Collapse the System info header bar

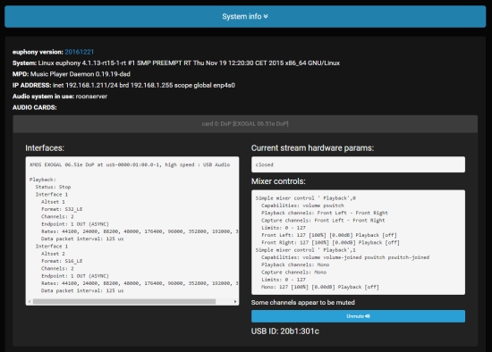click(245, 16)
